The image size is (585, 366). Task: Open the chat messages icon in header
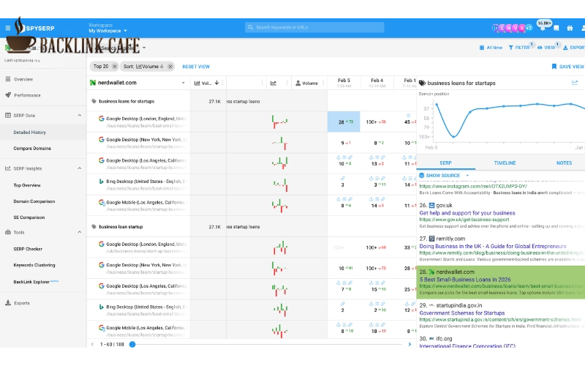point(556,28)
